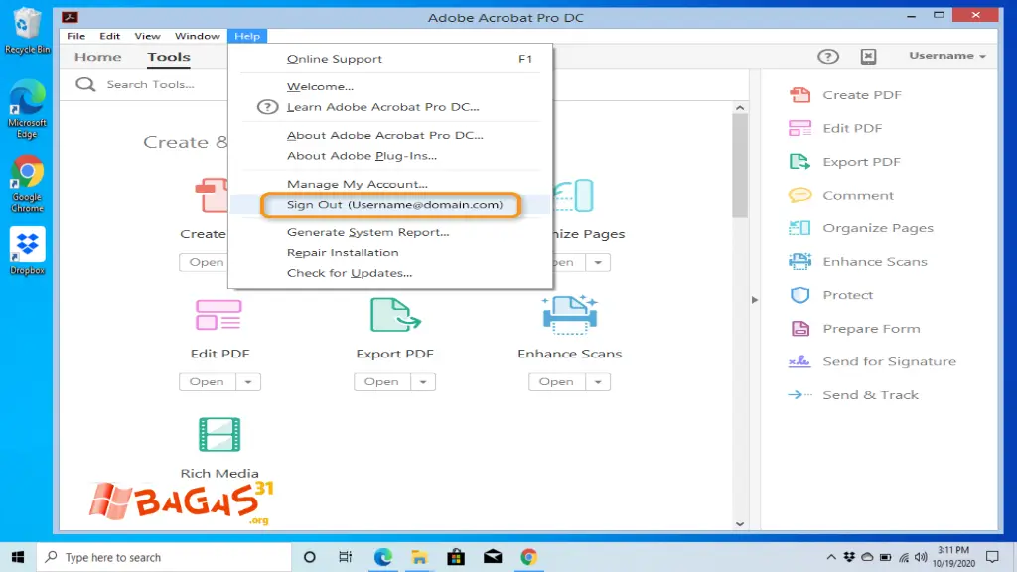The width and height of the screenshot is (1017, 572).
Task: Click the Edit PDF icon in right panel
Action: (x=799, y=128)
